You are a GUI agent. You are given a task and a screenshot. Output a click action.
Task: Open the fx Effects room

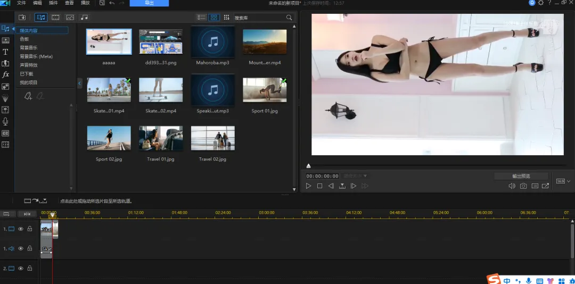5,75
